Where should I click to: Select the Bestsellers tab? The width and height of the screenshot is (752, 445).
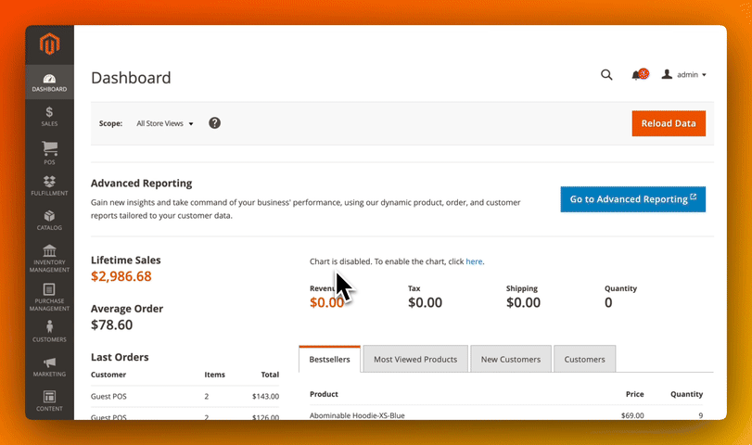click(329, 360)
